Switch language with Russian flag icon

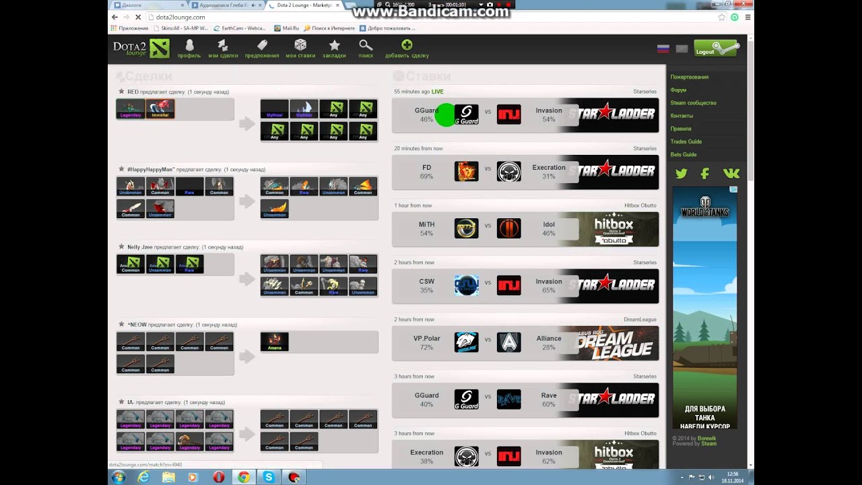pos(663,48)
